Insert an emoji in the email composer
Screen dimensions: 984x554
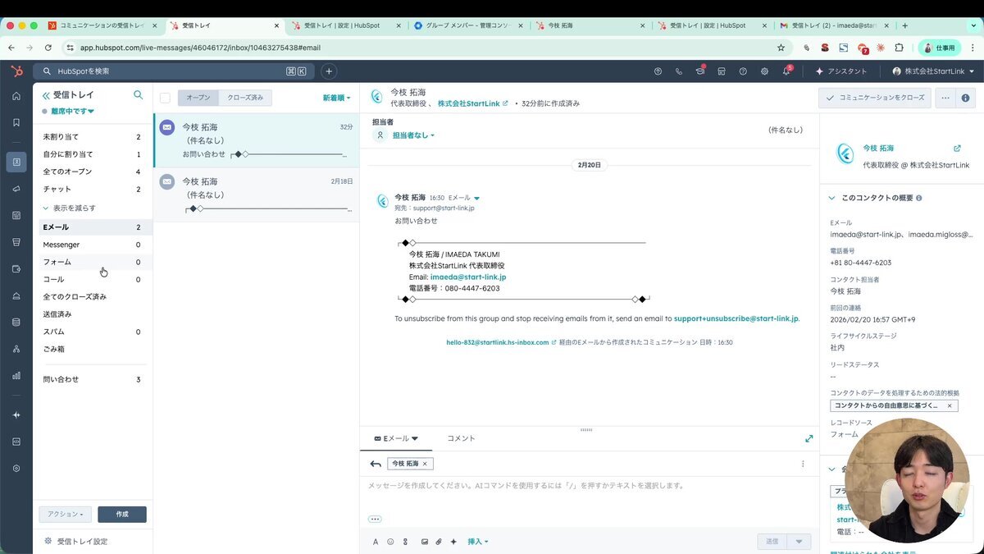(x=390, y=541)
